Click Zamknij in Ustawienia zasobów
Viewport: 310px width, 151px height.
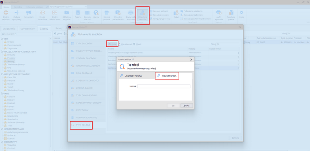pyautogui.click(x=236, y=138)
